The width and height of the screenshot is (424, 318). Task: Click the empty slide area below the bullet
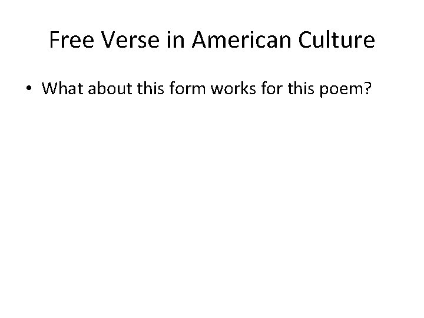point(212,206)
